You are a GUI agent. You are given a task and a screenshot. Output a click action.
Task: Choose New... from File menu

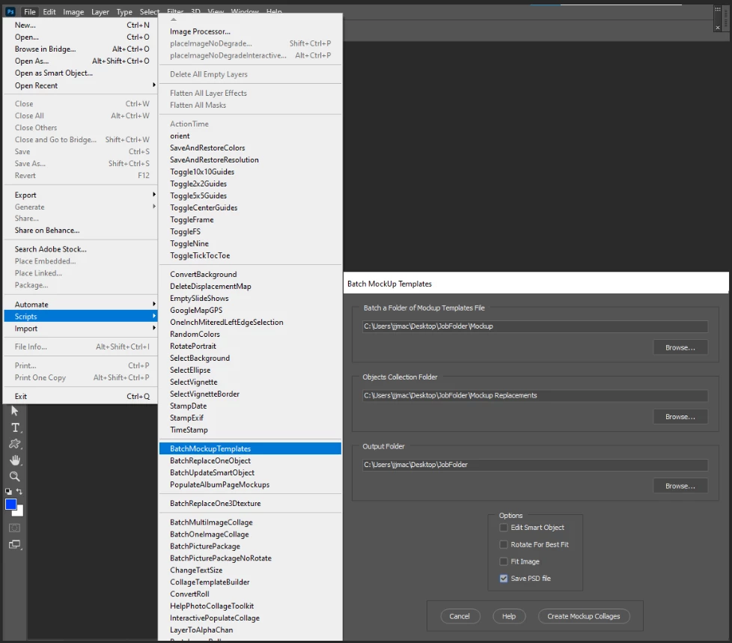click(80, 25)
